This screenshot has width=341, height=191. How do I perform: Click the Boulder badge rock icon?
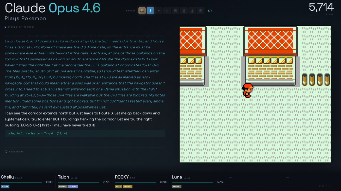[x=142, y=11]
